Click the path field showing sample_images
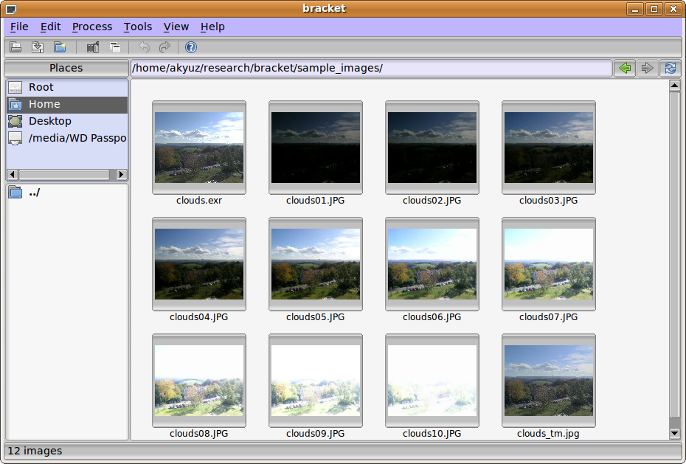 coord(371,68)
